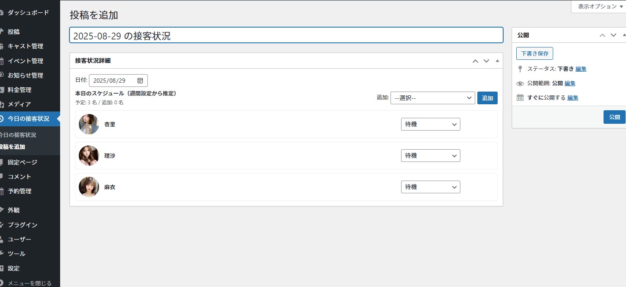This screenshot has height=287, width=626.
Task: Click the move-down arrow in 公開 panel
Action: 613,35
